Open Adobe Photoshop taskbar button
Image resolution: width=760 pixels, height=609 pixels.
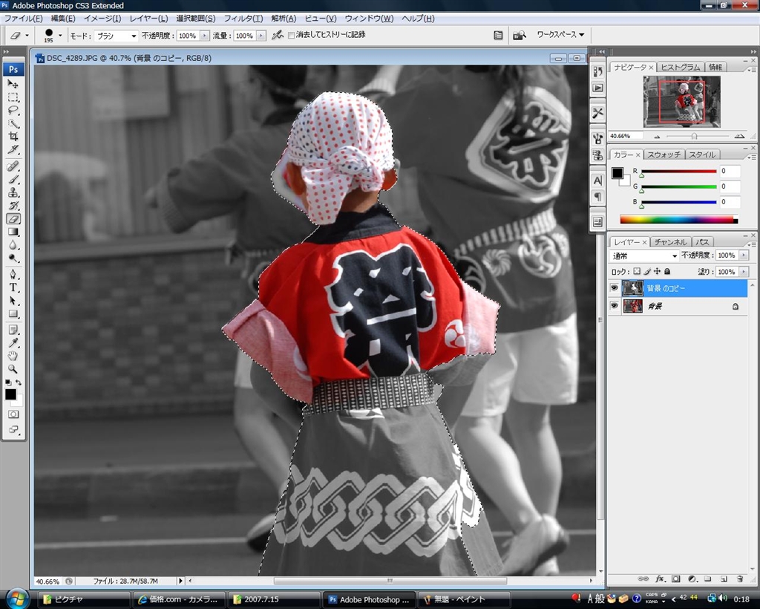coord(370,600)
